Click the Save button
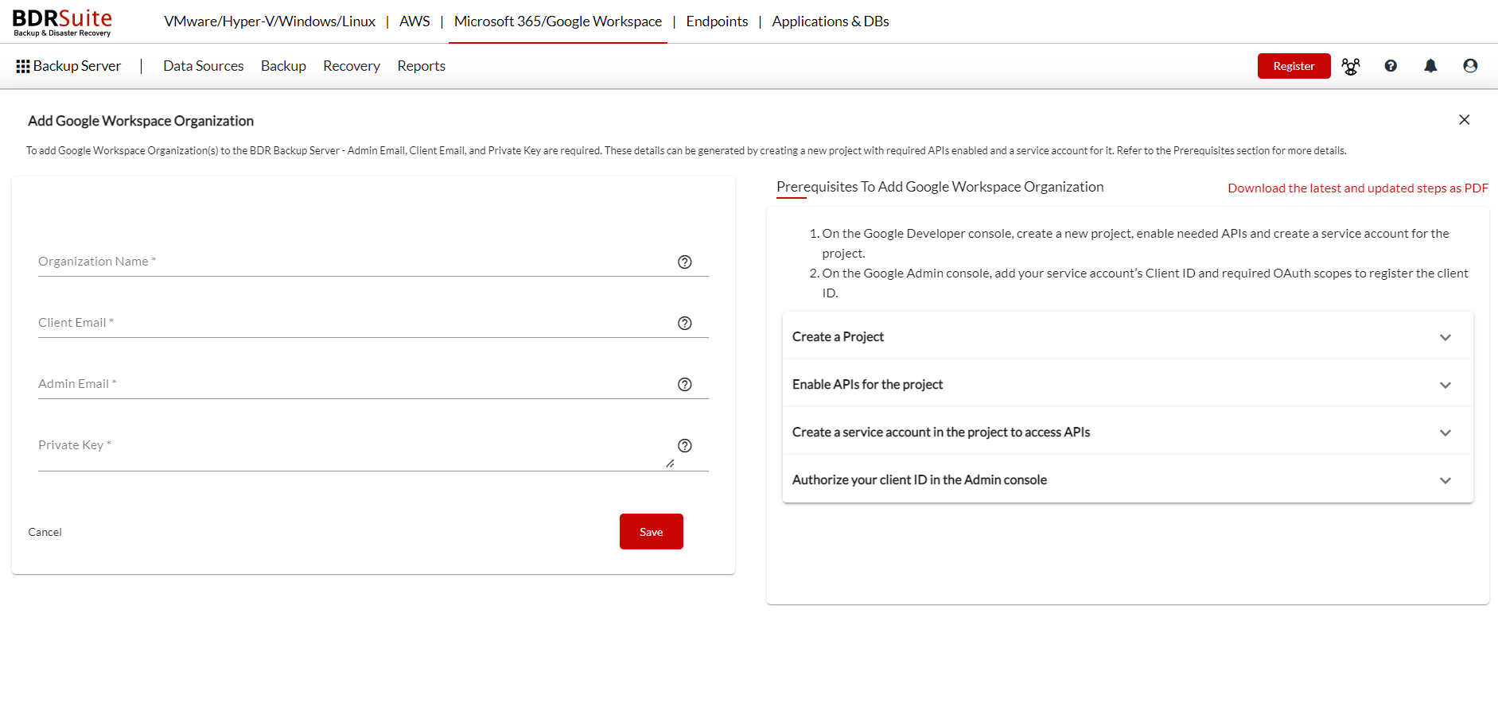 coord(652,531)
